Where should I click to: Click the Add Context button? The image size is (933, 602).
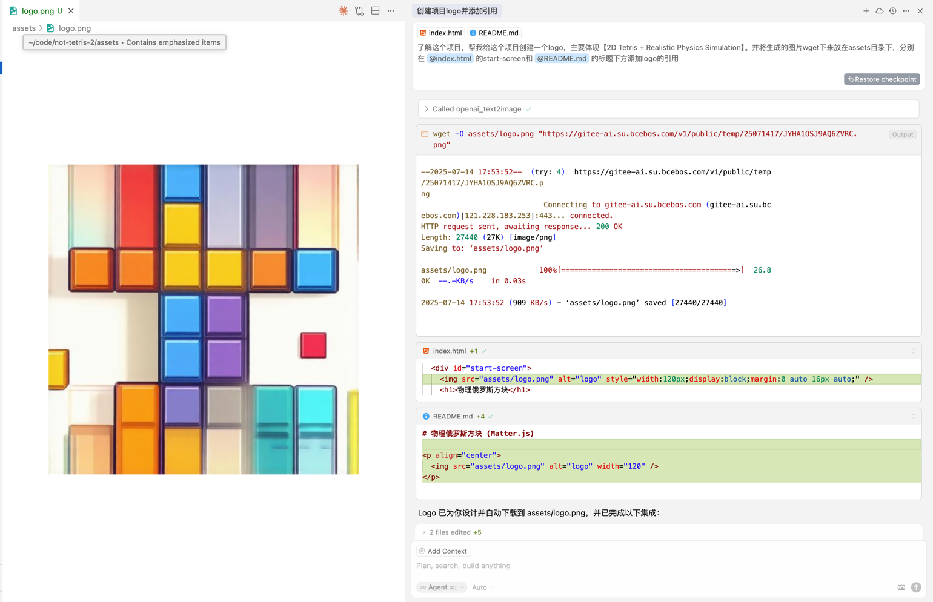click(x=443, y=551)
